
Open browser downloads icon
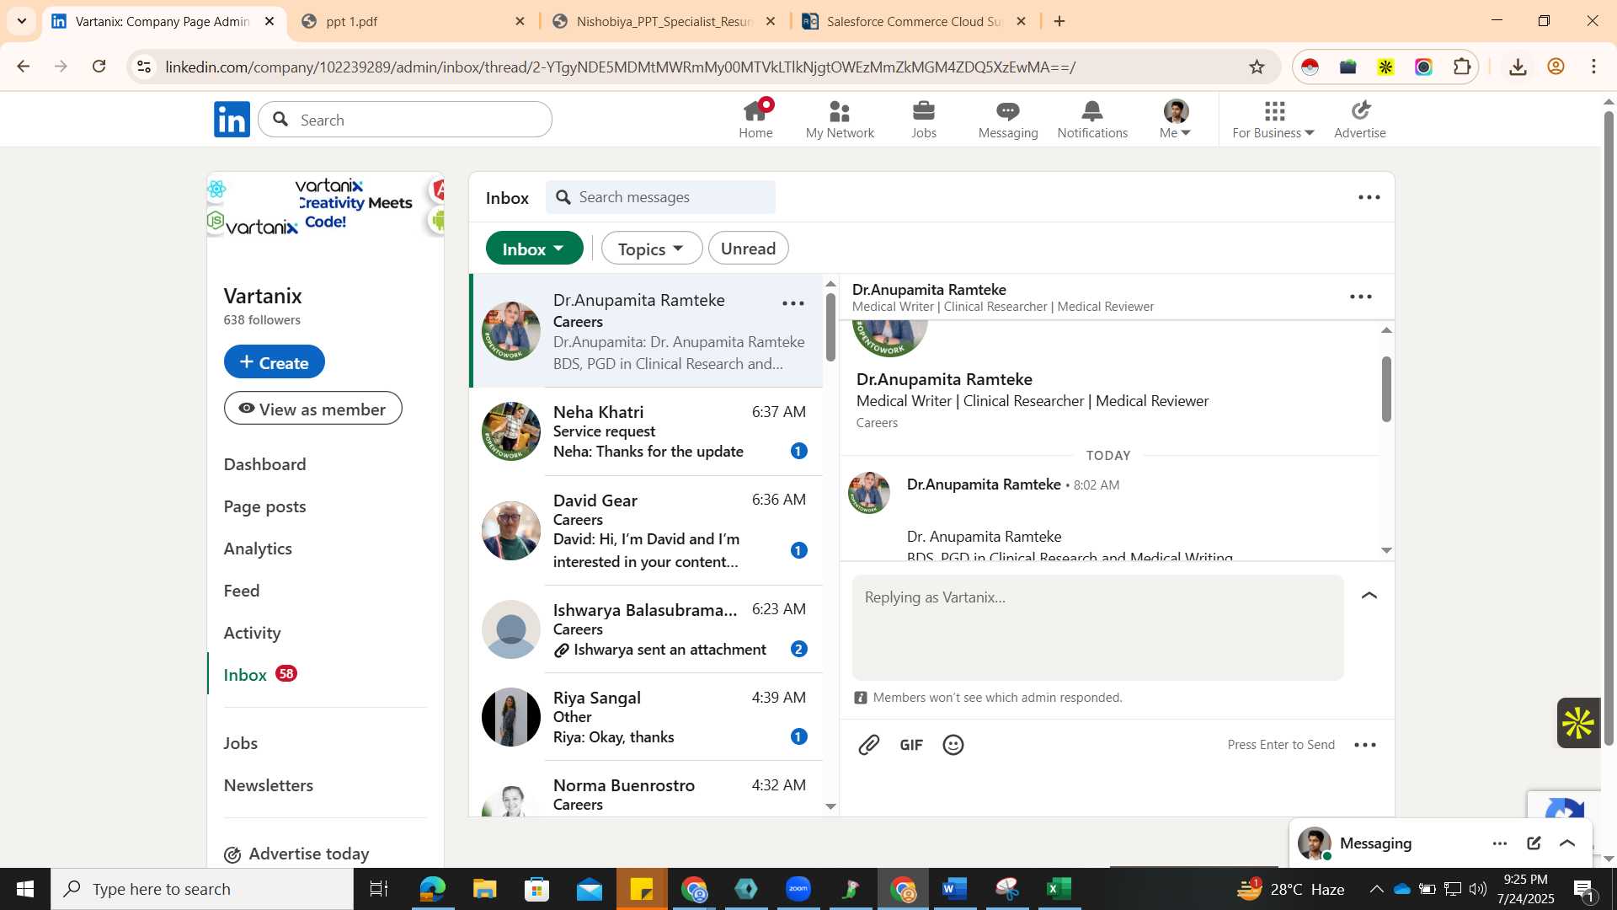(1518, 67)
